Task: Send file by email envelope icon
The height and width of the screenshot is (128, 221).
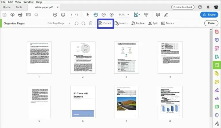Action: point(28,15)
